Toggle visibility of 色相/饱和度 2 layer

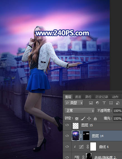67,157
